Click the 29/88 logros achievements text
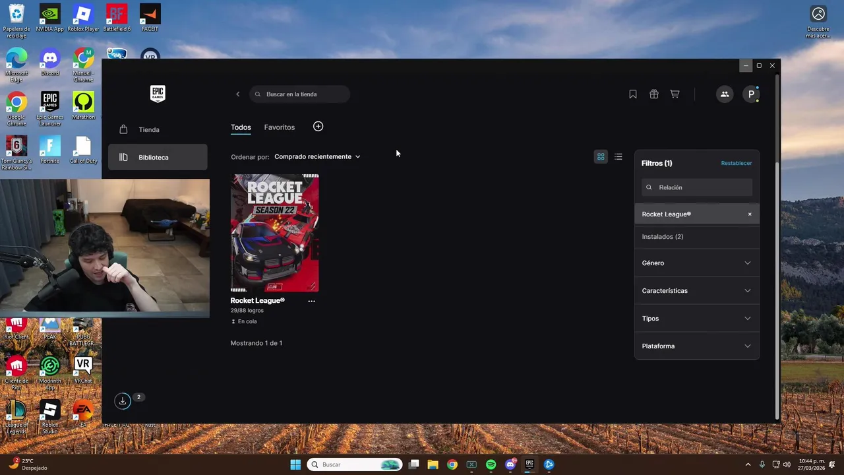Screen dimensions: 844x475 point(247,311)
